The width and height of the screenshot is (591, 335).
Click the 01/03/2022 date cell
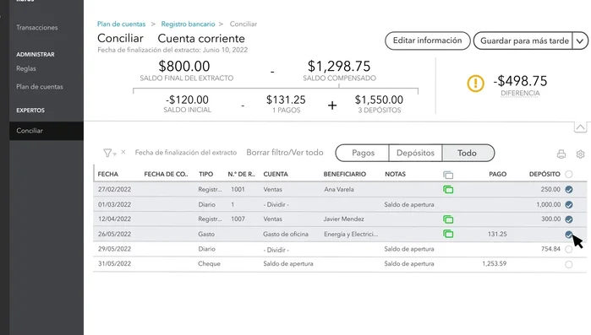tap(115, 204)
